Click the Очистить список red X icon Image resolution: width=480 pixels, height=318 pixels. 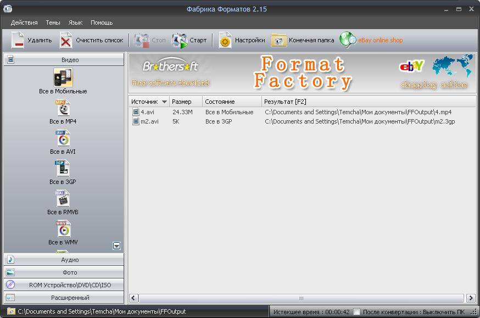[x=65, y=40]
